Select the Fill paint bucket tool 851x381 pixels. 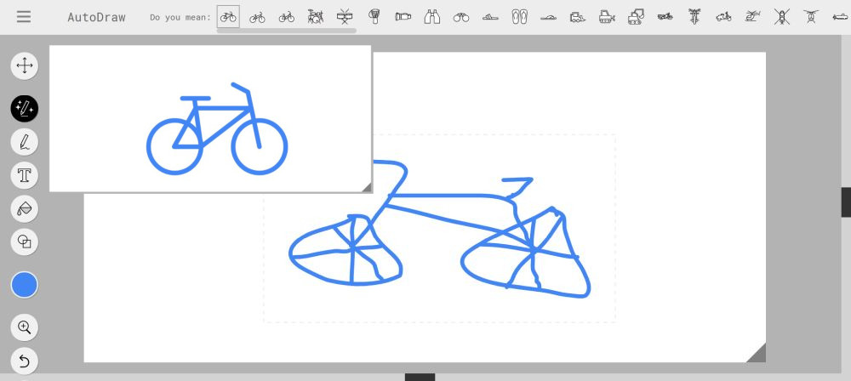click(25, 208)
